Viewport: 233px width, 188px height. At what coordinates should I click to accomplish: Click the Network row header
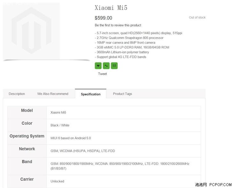click(x=27, y=149)
